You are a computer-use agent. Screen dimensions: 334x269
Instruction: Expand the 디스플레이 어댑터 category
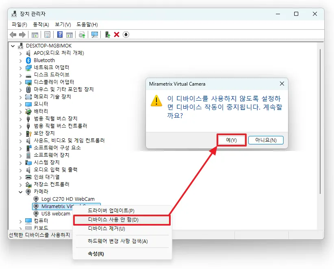20,82
